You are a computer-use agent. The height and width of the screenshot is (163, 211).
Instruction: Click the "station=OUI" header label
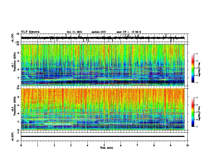coord(99,32)
